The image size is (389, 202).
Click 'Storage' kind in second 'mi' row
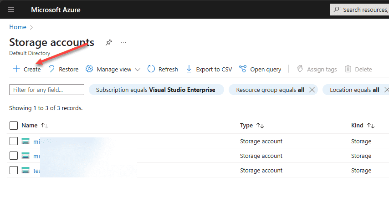pos(361,156)
